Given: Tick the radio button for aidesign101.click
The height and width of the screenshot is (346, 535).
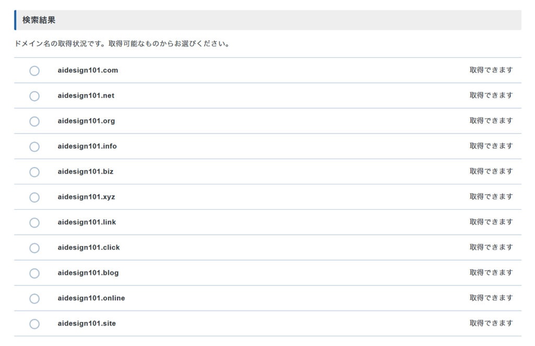Looking at the screenshot, I should (34, 248).
